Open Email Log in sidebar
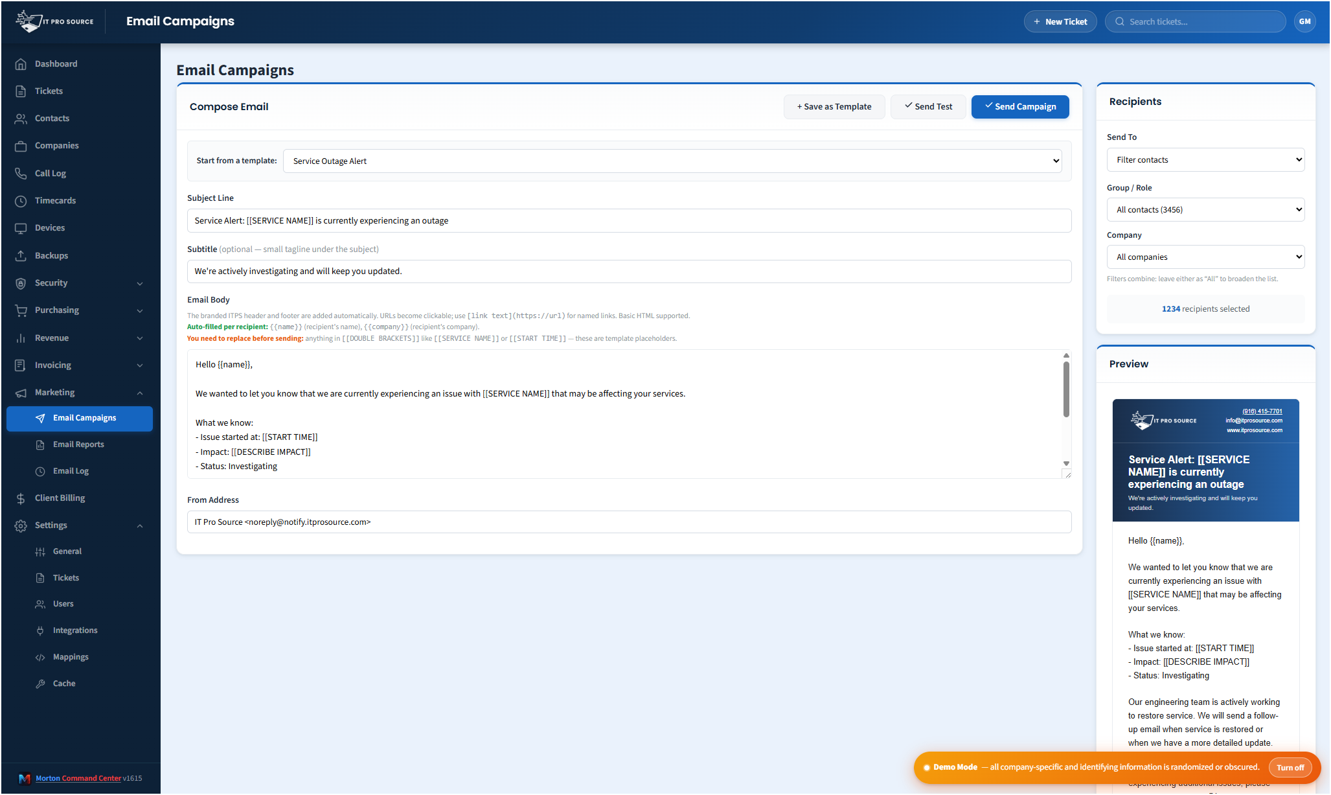Image resolution: width=1331 pixels, height=795 pixels. click(79, 471)
